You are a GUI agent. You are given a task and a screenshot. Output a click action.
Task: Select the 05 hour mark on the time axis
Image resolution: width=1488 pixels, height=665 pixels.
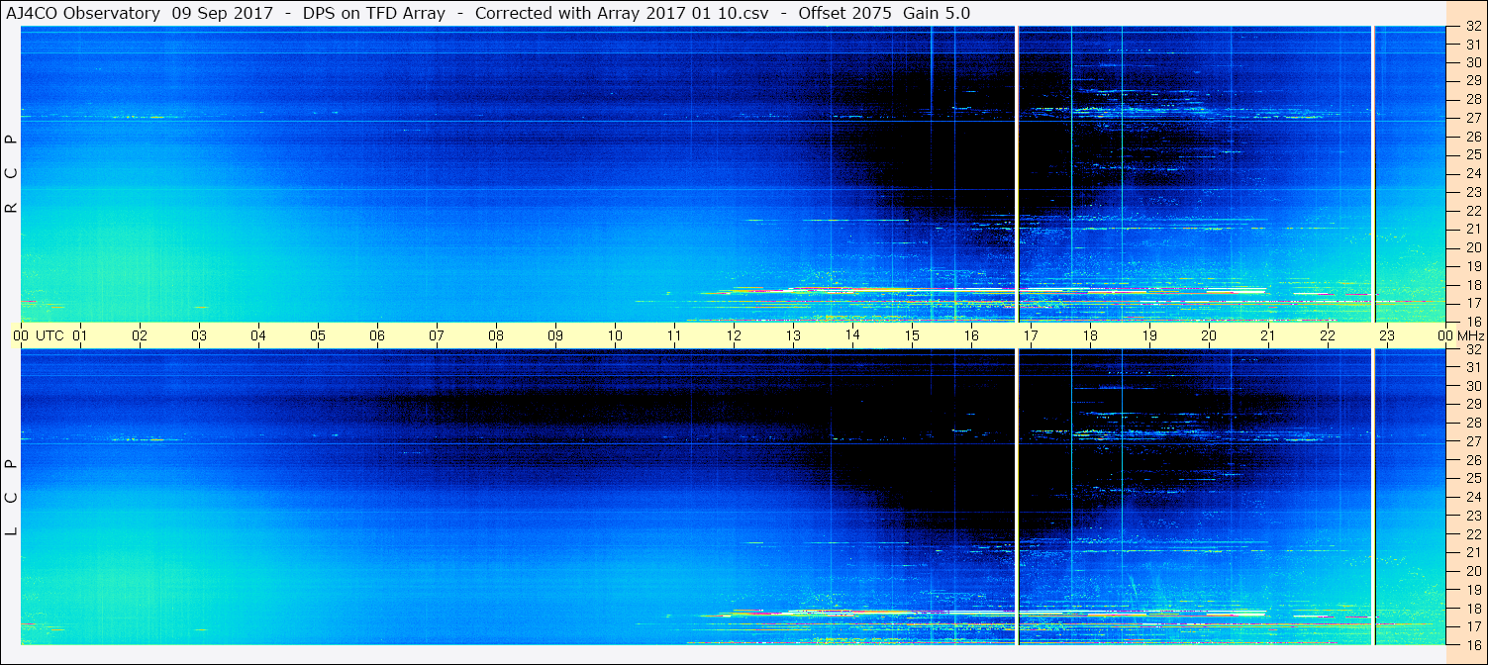click(318, 335)
